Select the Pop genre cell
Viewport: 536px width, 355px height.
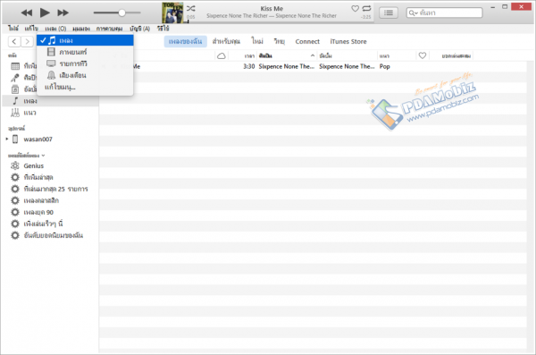(x=384, y=66)
